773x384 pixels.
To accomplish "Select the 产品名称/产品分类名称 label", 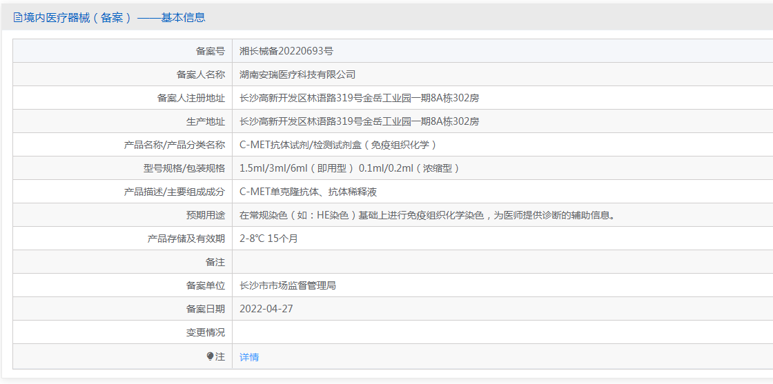I will coord(174,145).
